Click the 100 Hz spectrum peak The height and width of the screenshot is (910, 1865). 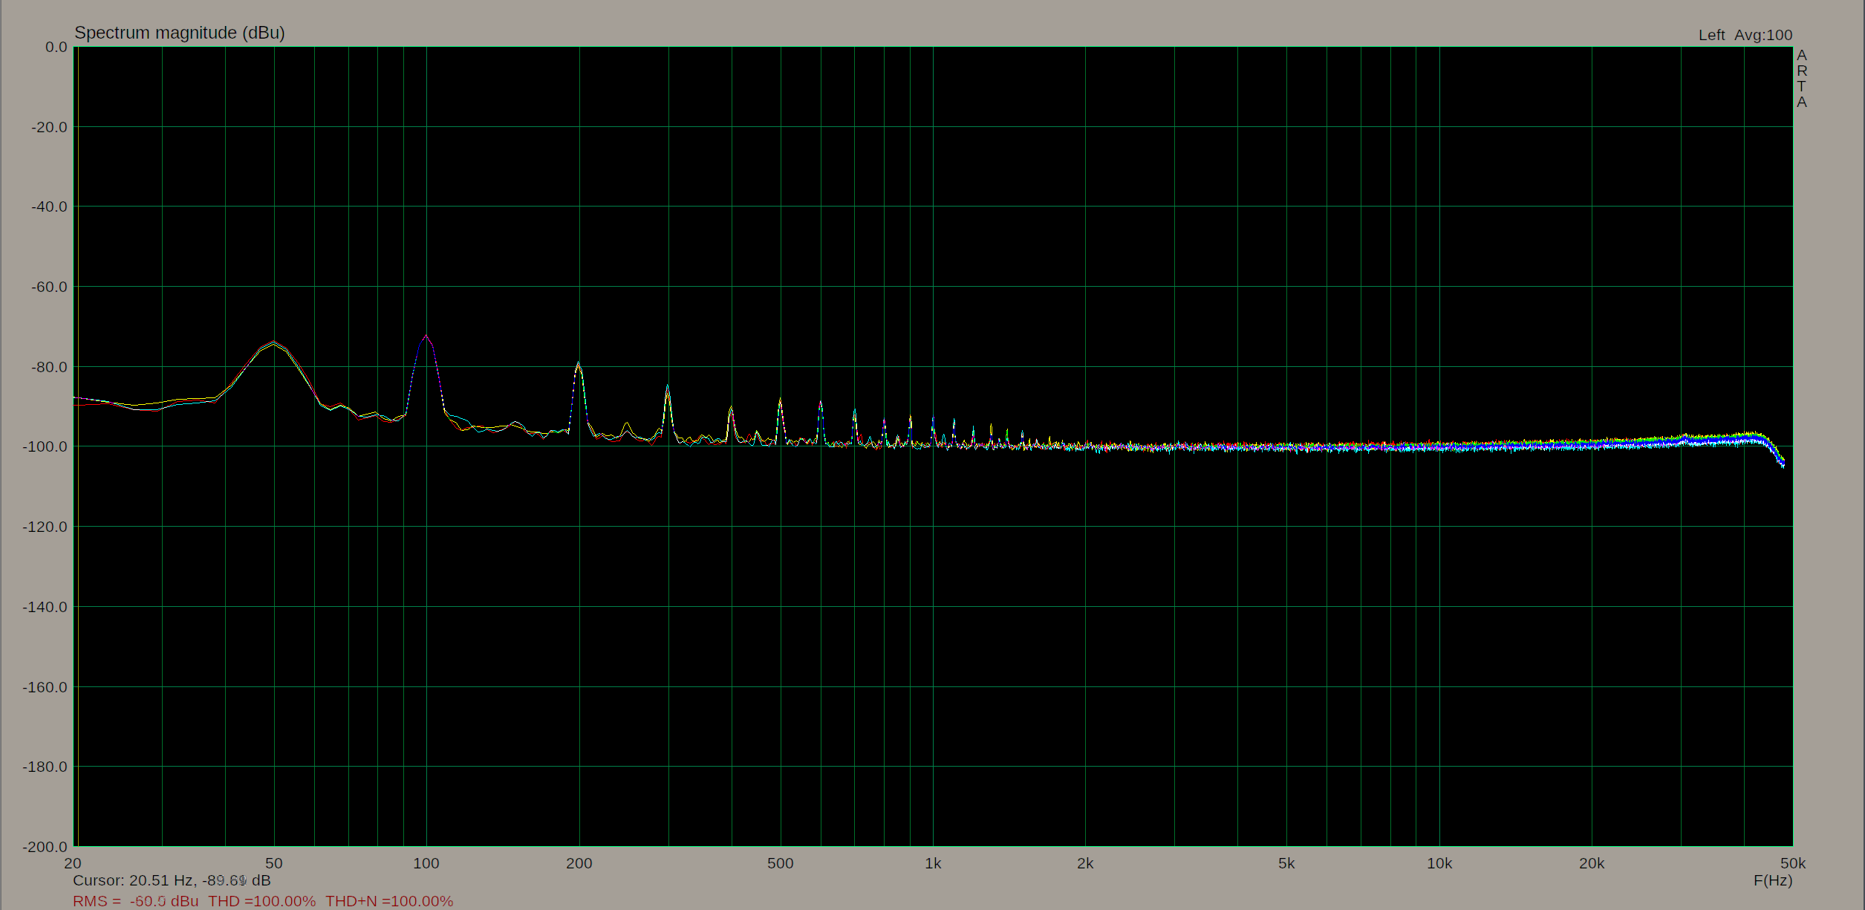426,337
